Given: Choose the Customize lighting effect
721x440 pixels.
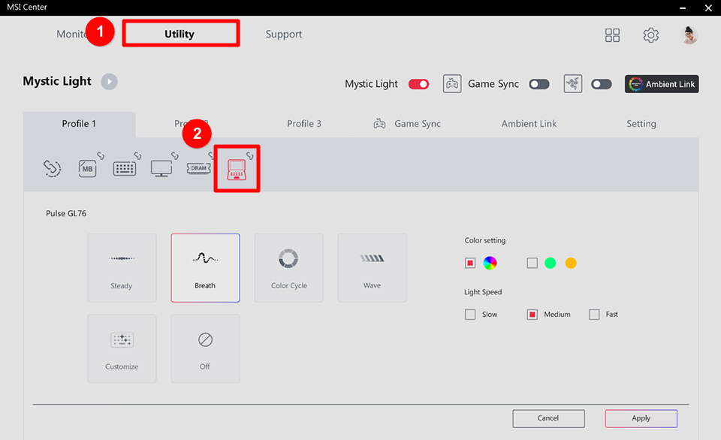Looking at the screenshot, I should pos(122,349).
